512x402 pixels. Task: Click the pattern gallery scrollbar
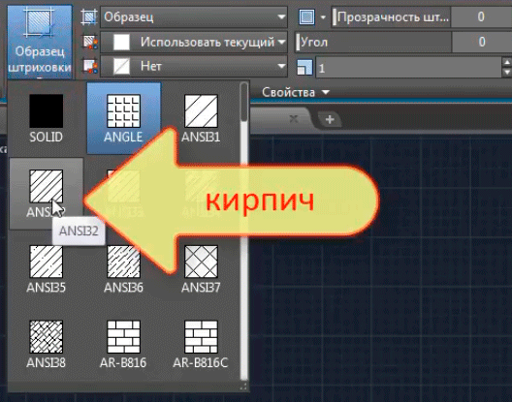pyautogui.click(x=244, y=103)
